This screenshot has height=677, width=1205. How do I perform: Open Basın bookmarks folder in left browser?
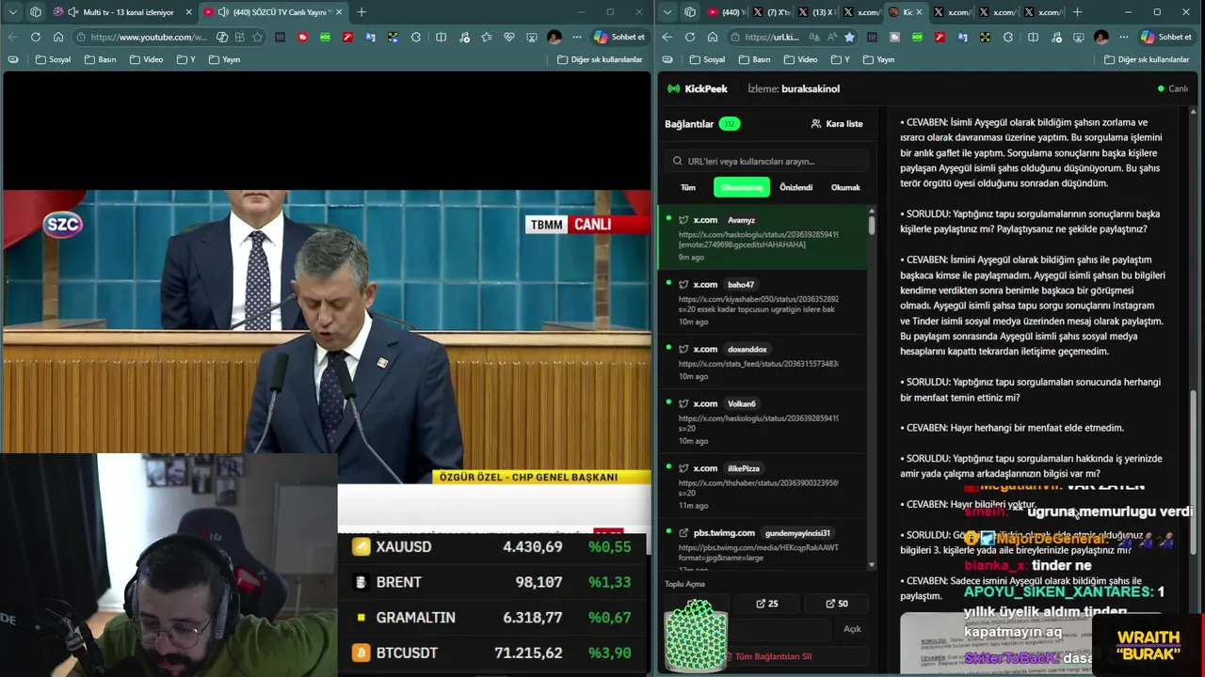(x=100, y=59)
